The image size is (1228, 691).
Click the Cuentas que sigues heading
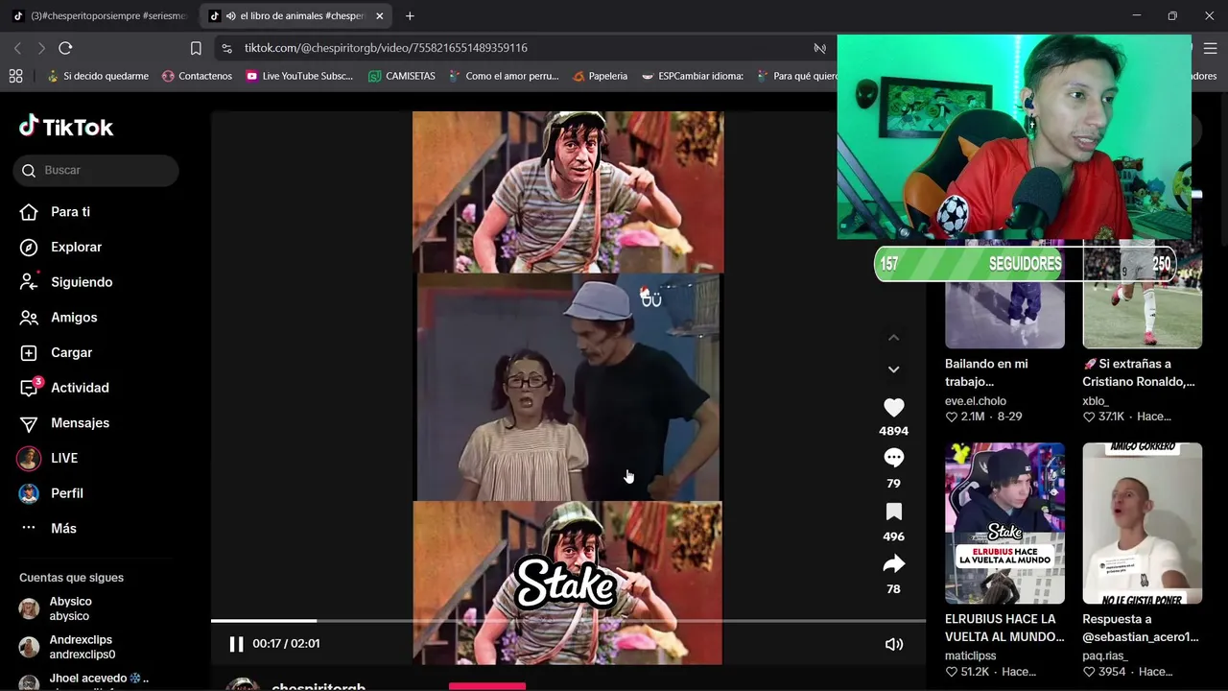pyautogui.click(x=71, y=578)
